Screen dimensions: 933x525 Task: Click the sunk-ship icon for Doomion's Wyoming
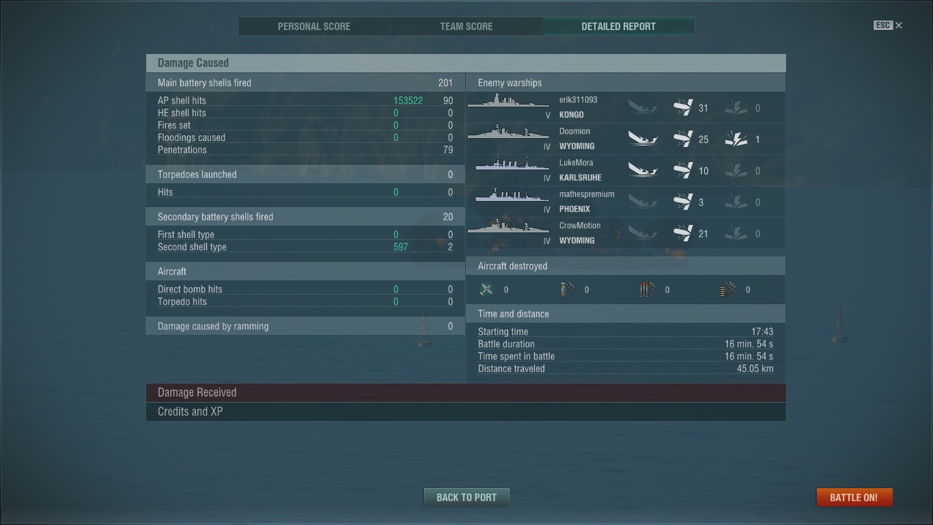pyautogui.click(x=643, y=139)
